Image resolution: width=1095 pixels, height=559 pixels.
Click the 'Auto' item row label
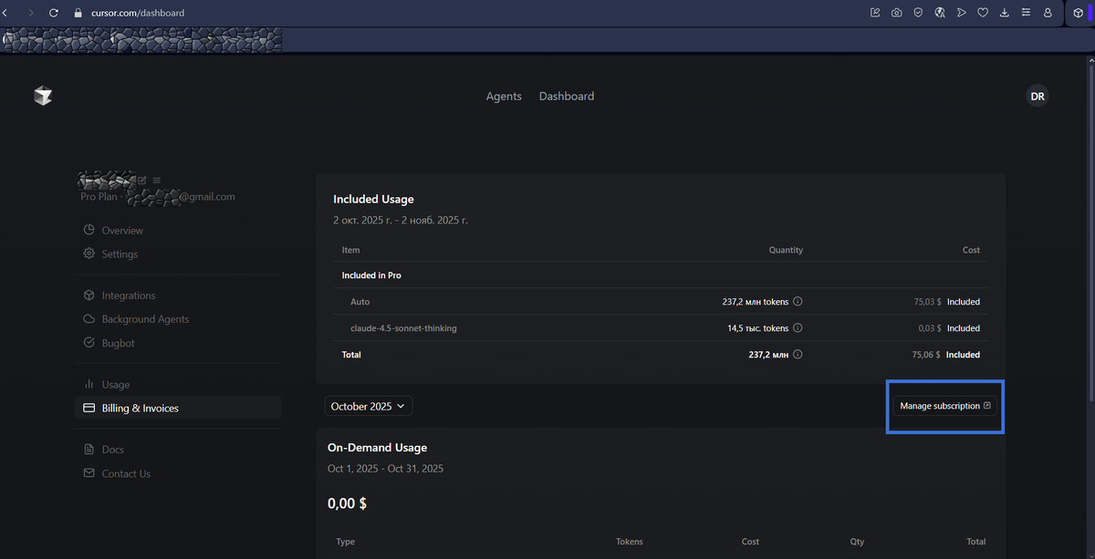point(360,302)
